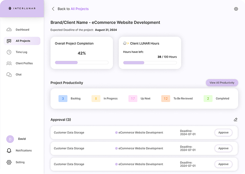Click the orange To Be Reviewed badge 12
Viewport: 245px width, 174px height.
(166, 99)
